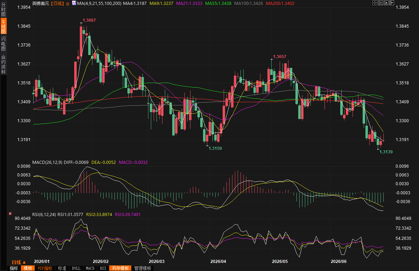
Task: Open the 日线 period dropdown
Action: [19, 262]
